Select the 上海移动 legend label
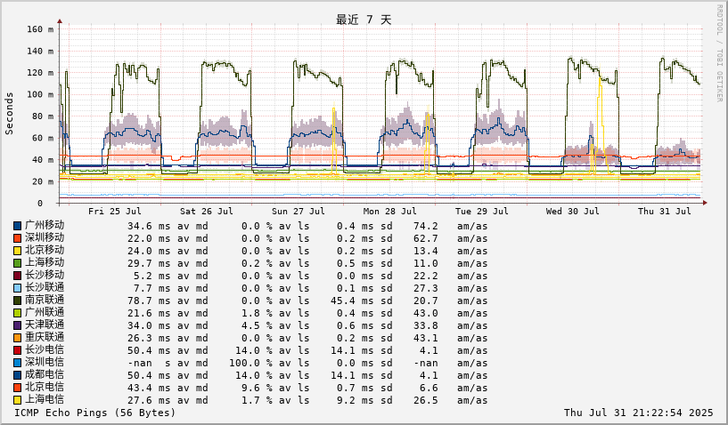728x425 pixels. point(45,263)
